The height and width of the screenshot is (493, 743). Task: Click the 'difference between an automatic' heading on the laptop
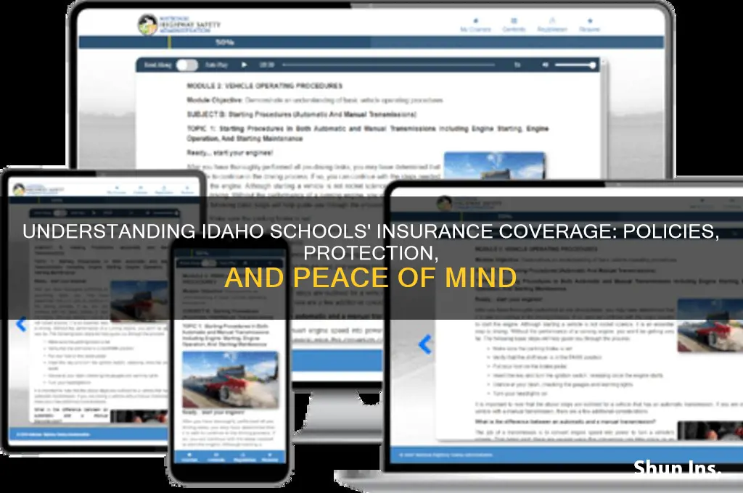pos(566,421)
